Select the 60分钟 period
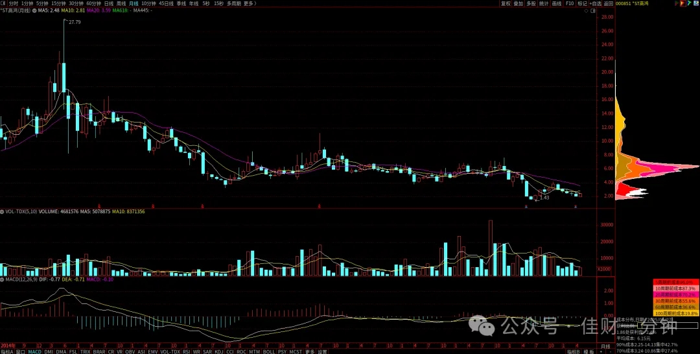The image size is (700, 354). (94, 4)
